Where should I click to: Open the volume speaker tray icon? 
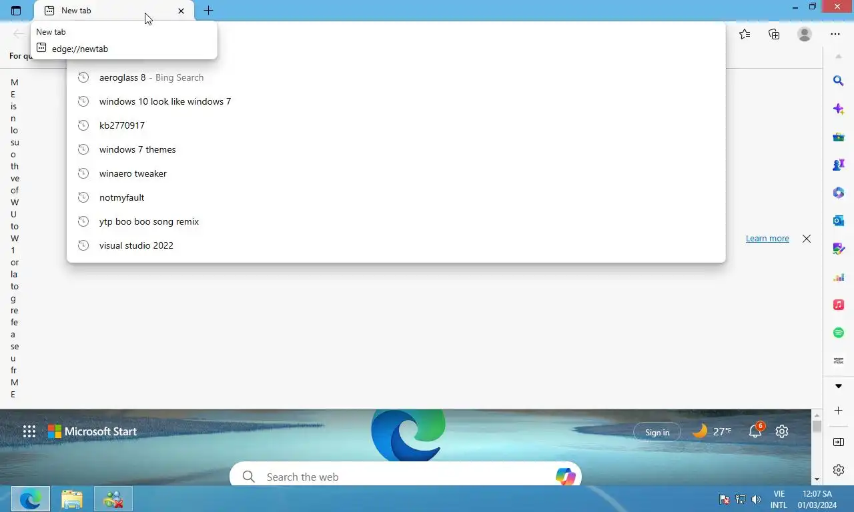(756, 499)
